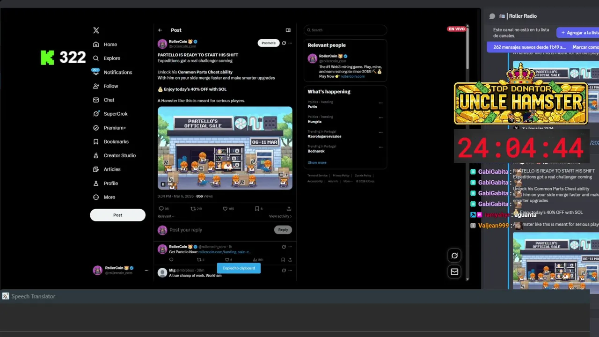Open reader view icon in Post header
The height and width of the screenshot is (337, 599).
[x=288, y=30]
